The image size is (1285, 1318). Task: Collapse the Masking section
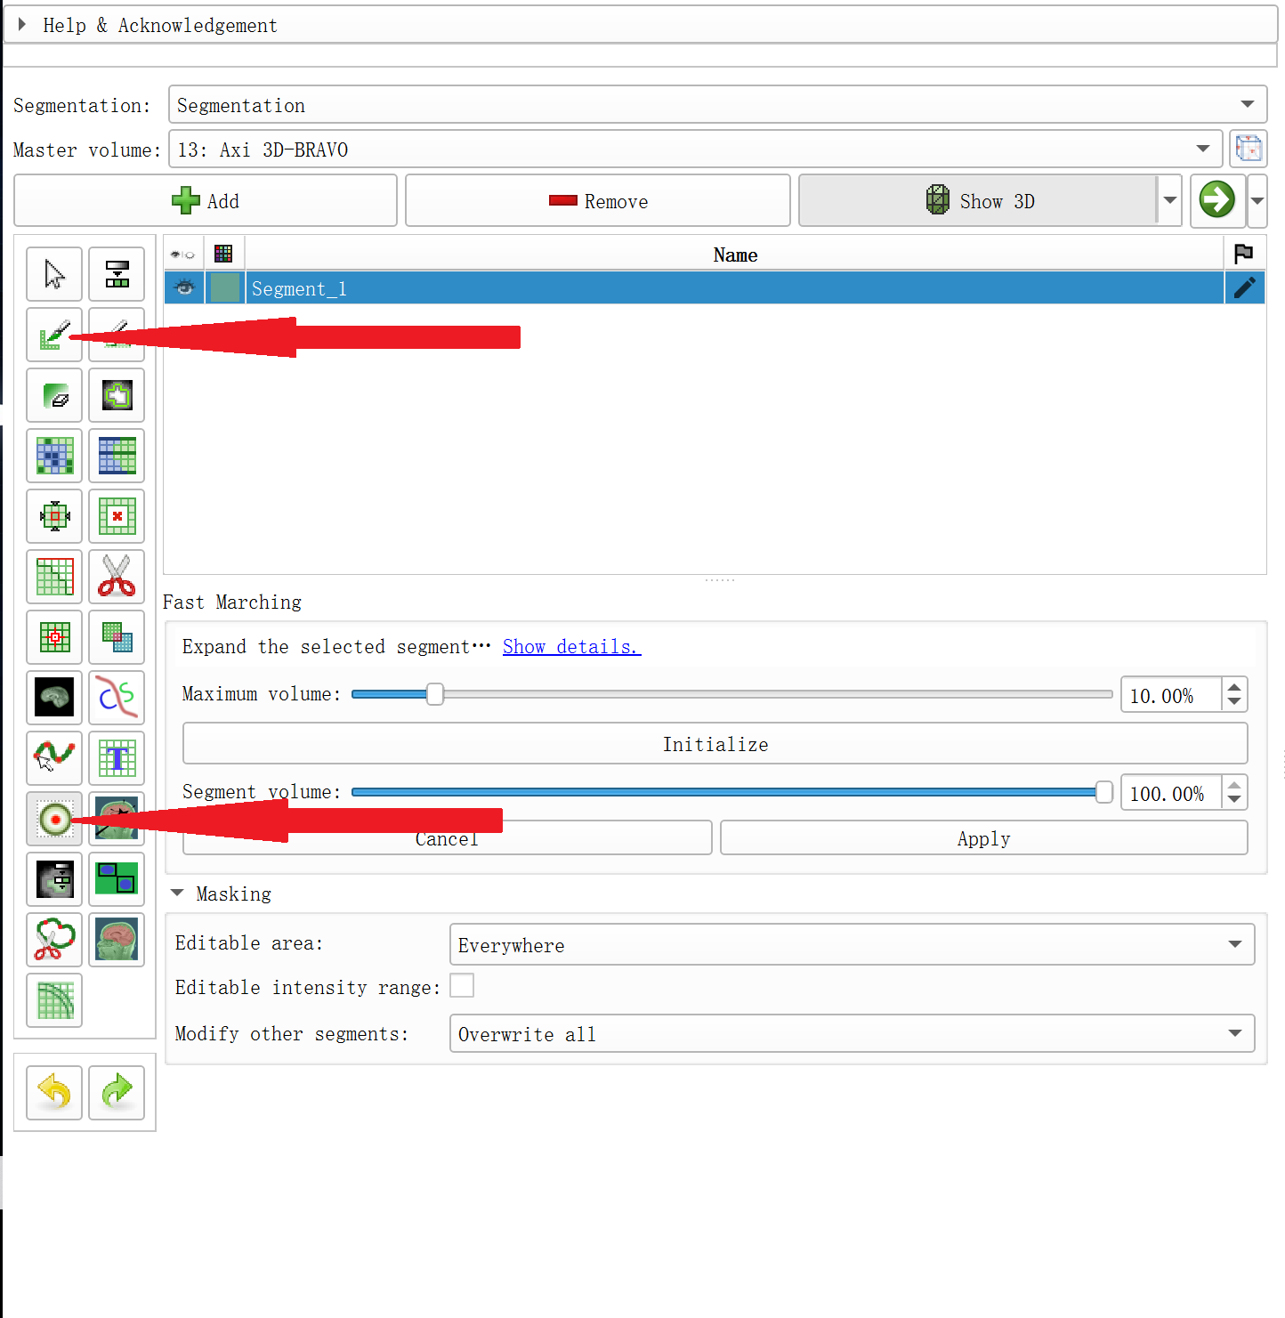click(177, 893)
